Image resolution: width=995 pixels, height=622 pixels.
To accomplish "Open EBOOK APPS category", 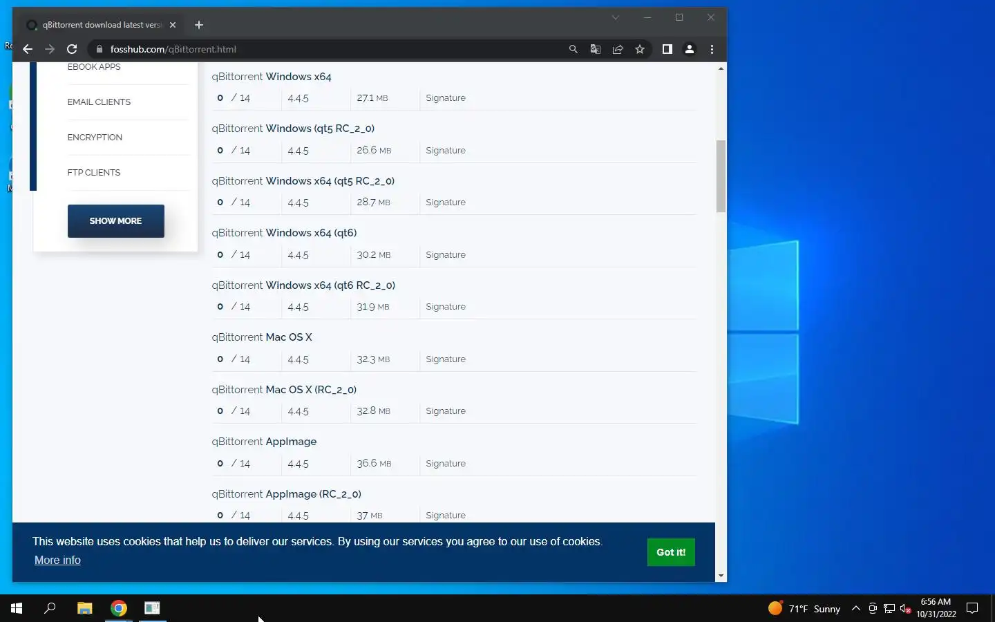I will click(x=94, y=66).
